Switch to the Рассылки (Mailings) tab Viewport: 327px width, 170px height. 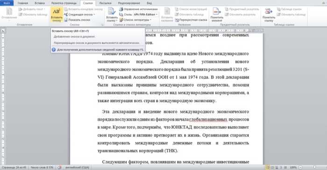pyautogui.click(x=105, y=3)
